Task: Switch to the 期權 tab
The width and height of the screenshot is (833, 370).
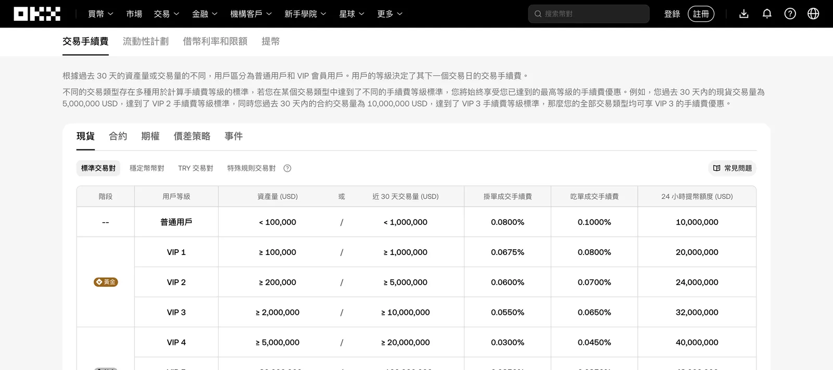Action: point(150,136)
